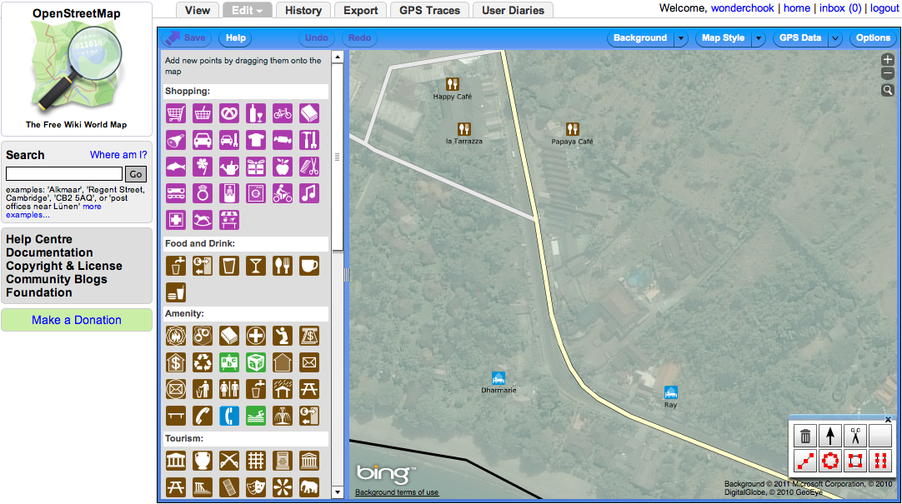Choose the recycling amenity icon
The image size is (902, 504).
pyautogui.click(x=203, y=362)
